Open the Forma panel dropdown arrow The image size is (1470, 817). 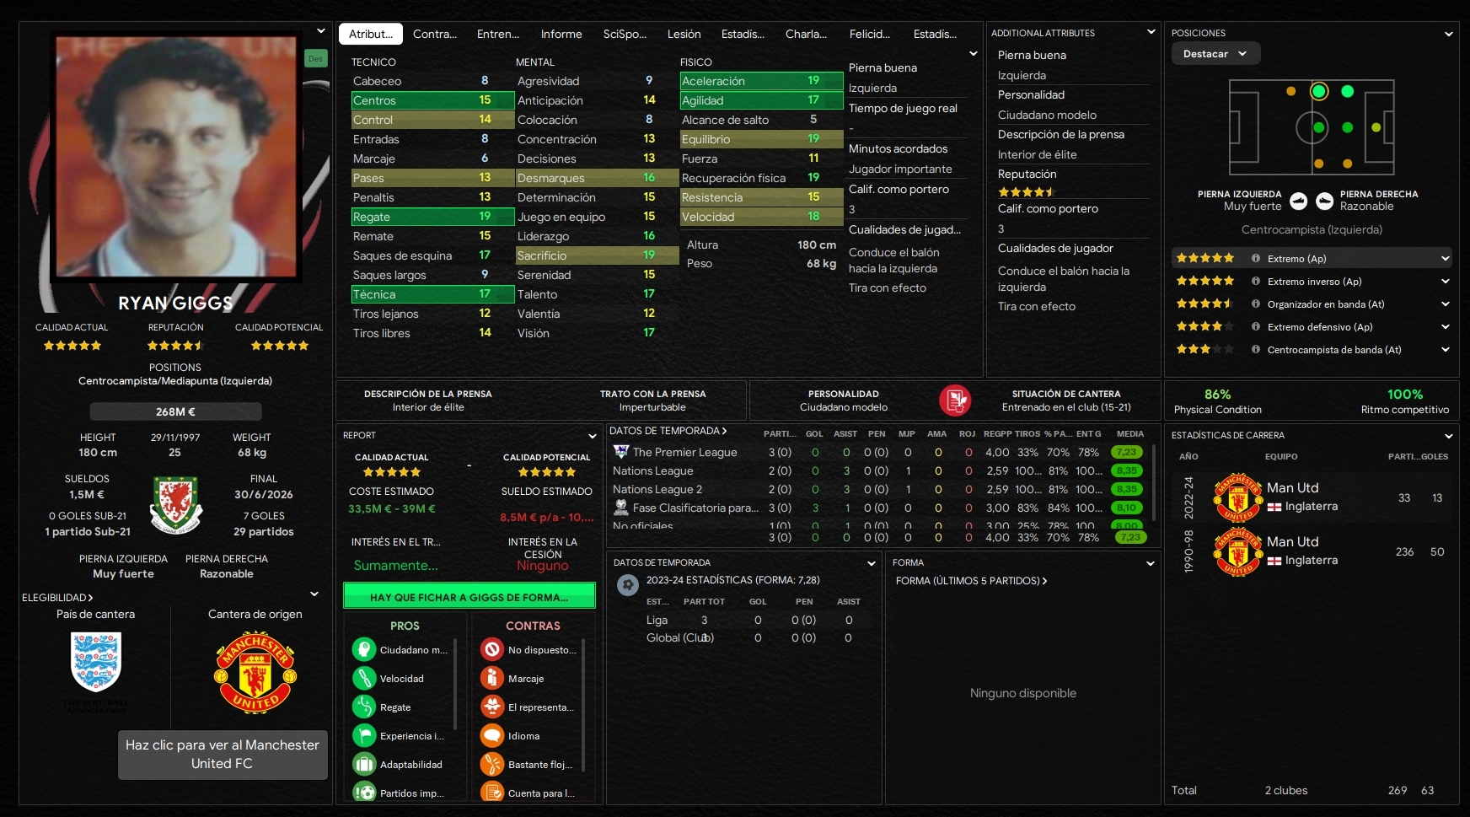[1151, 563]
